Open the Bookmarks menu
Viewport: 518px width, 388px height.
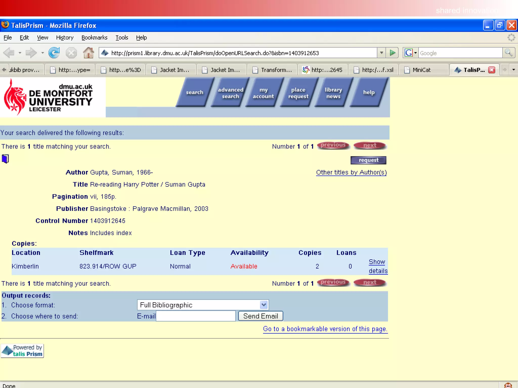(94, 38)
